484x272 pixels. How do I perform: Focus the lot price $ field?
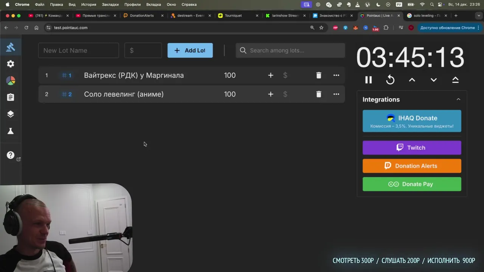click(x=143, y=50)
